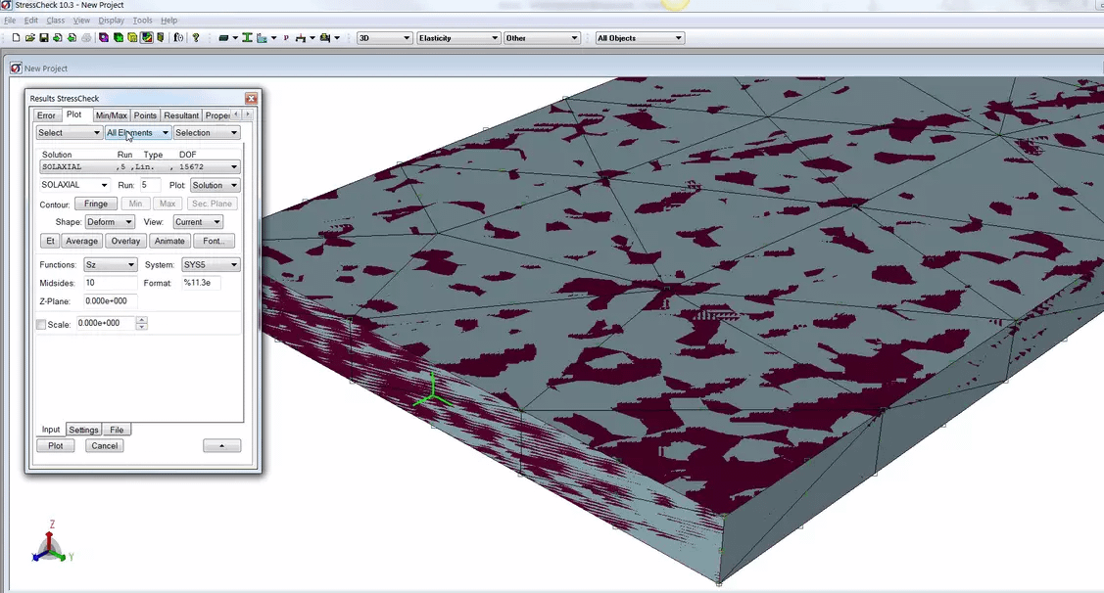Select the New Project toolbar icon

click(15, 37)
